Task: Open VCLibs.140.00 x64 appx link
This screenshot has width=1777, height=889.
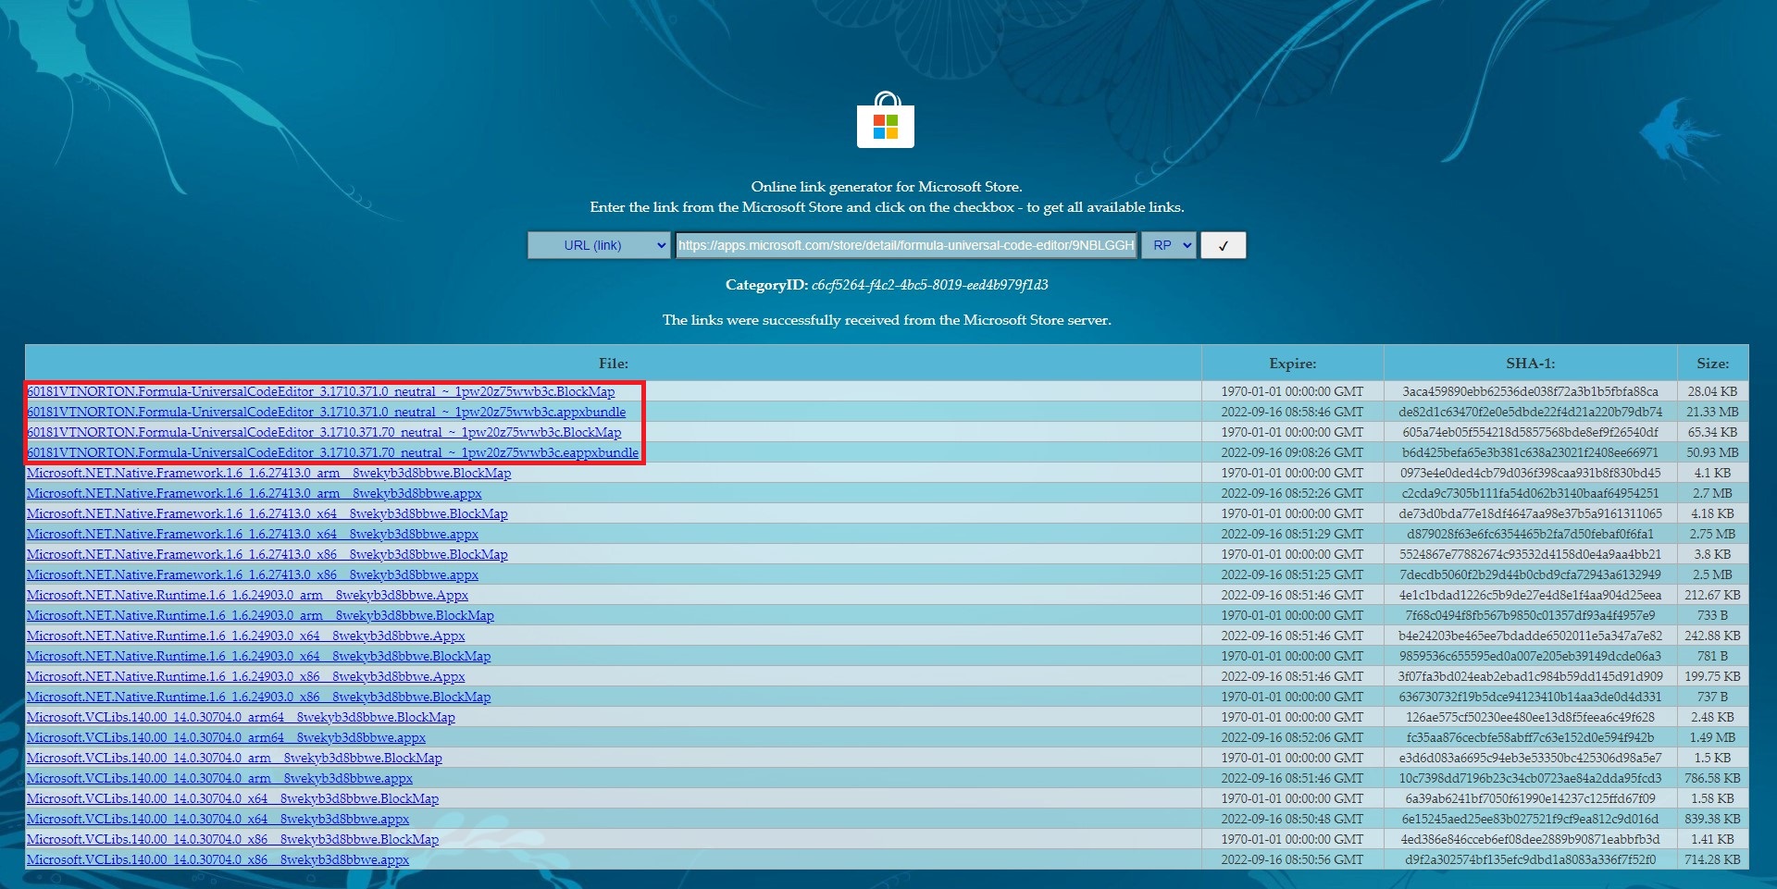Action: coord(218,819)
